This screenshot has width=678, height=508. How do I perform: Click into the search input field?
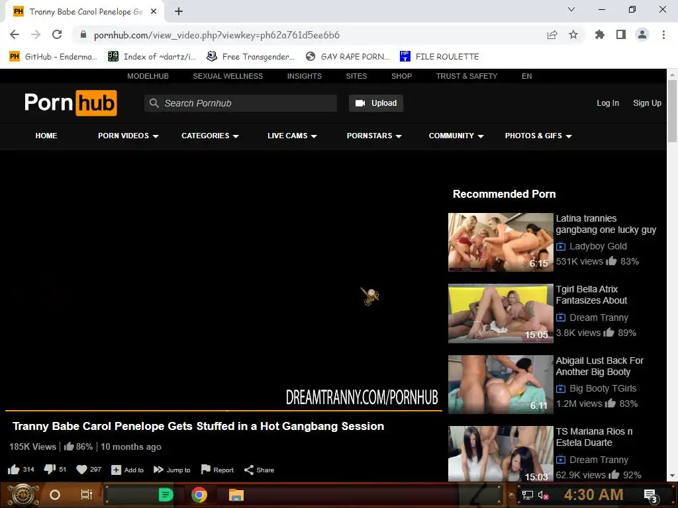click(x=240, y=103)
